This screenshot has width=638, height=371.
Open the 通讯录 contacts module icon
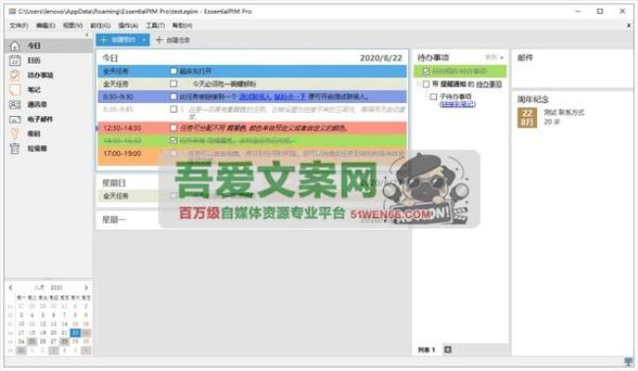pos(15,105)
